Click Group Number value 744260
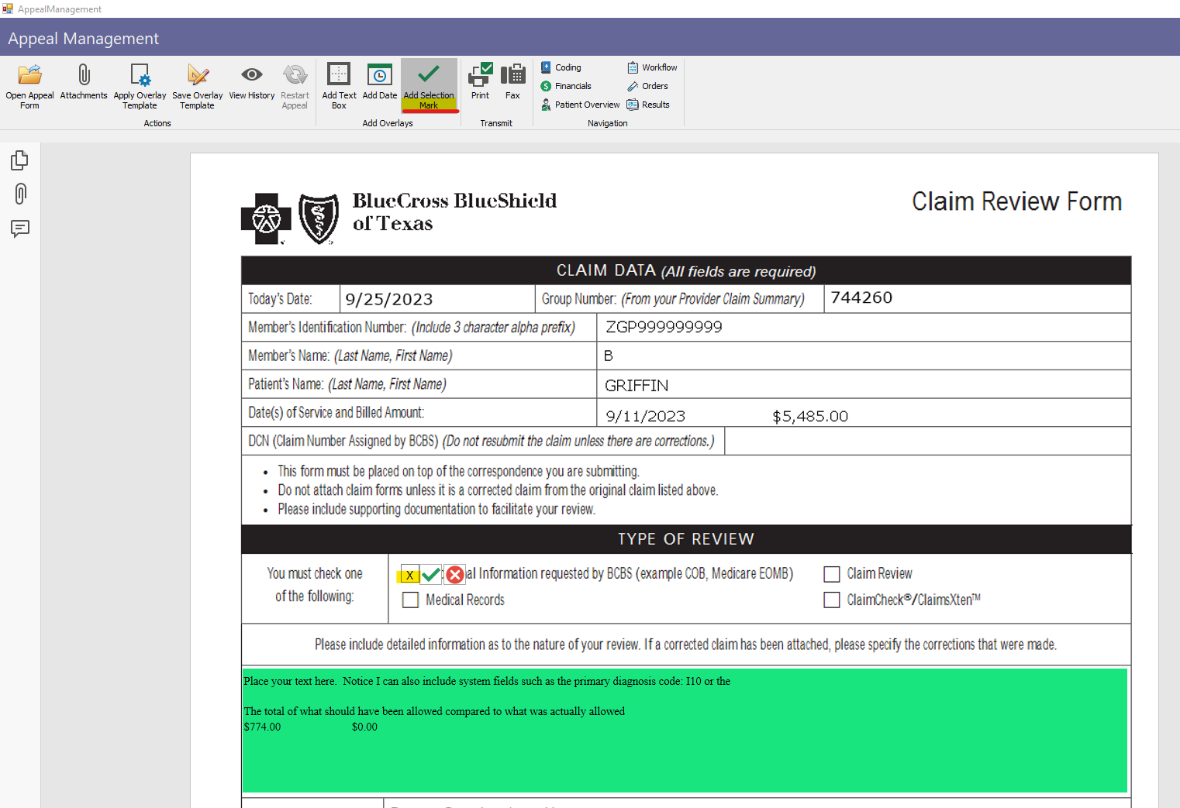The width and height of the screenshot is (1180, 808). [861, 297]
